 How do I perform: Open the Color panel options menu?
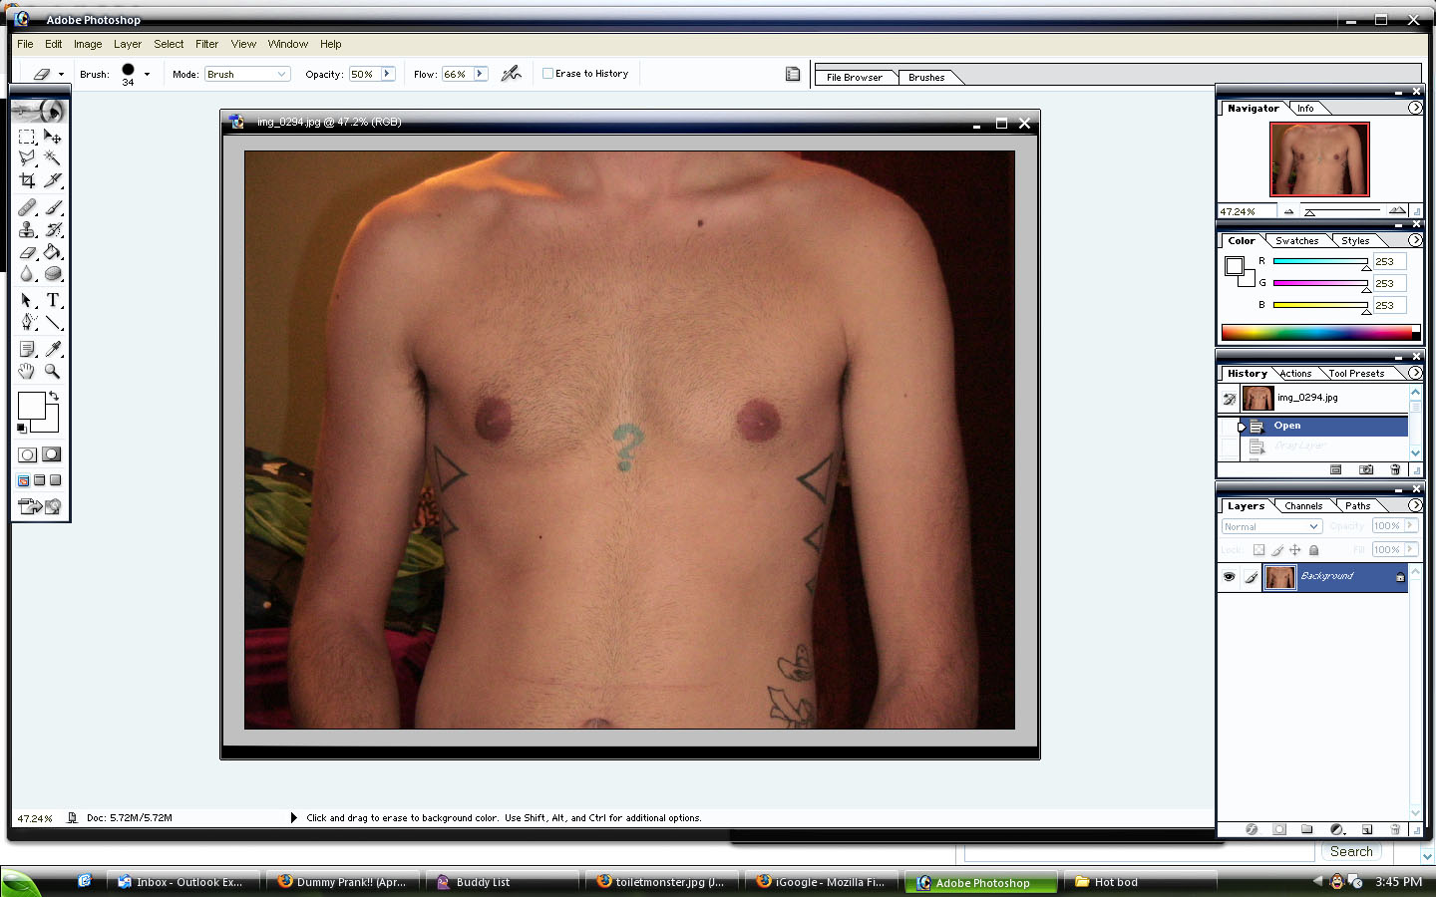click(x=1415, y=240)
